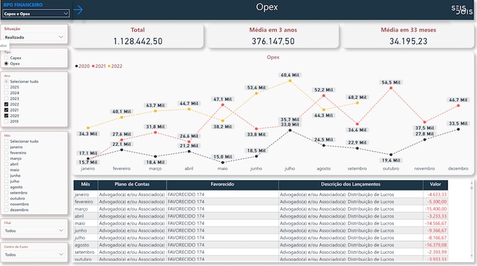Select the 56,5 Mil October data point
This screenshot has width=477, height=266.
tap(391, 88)
